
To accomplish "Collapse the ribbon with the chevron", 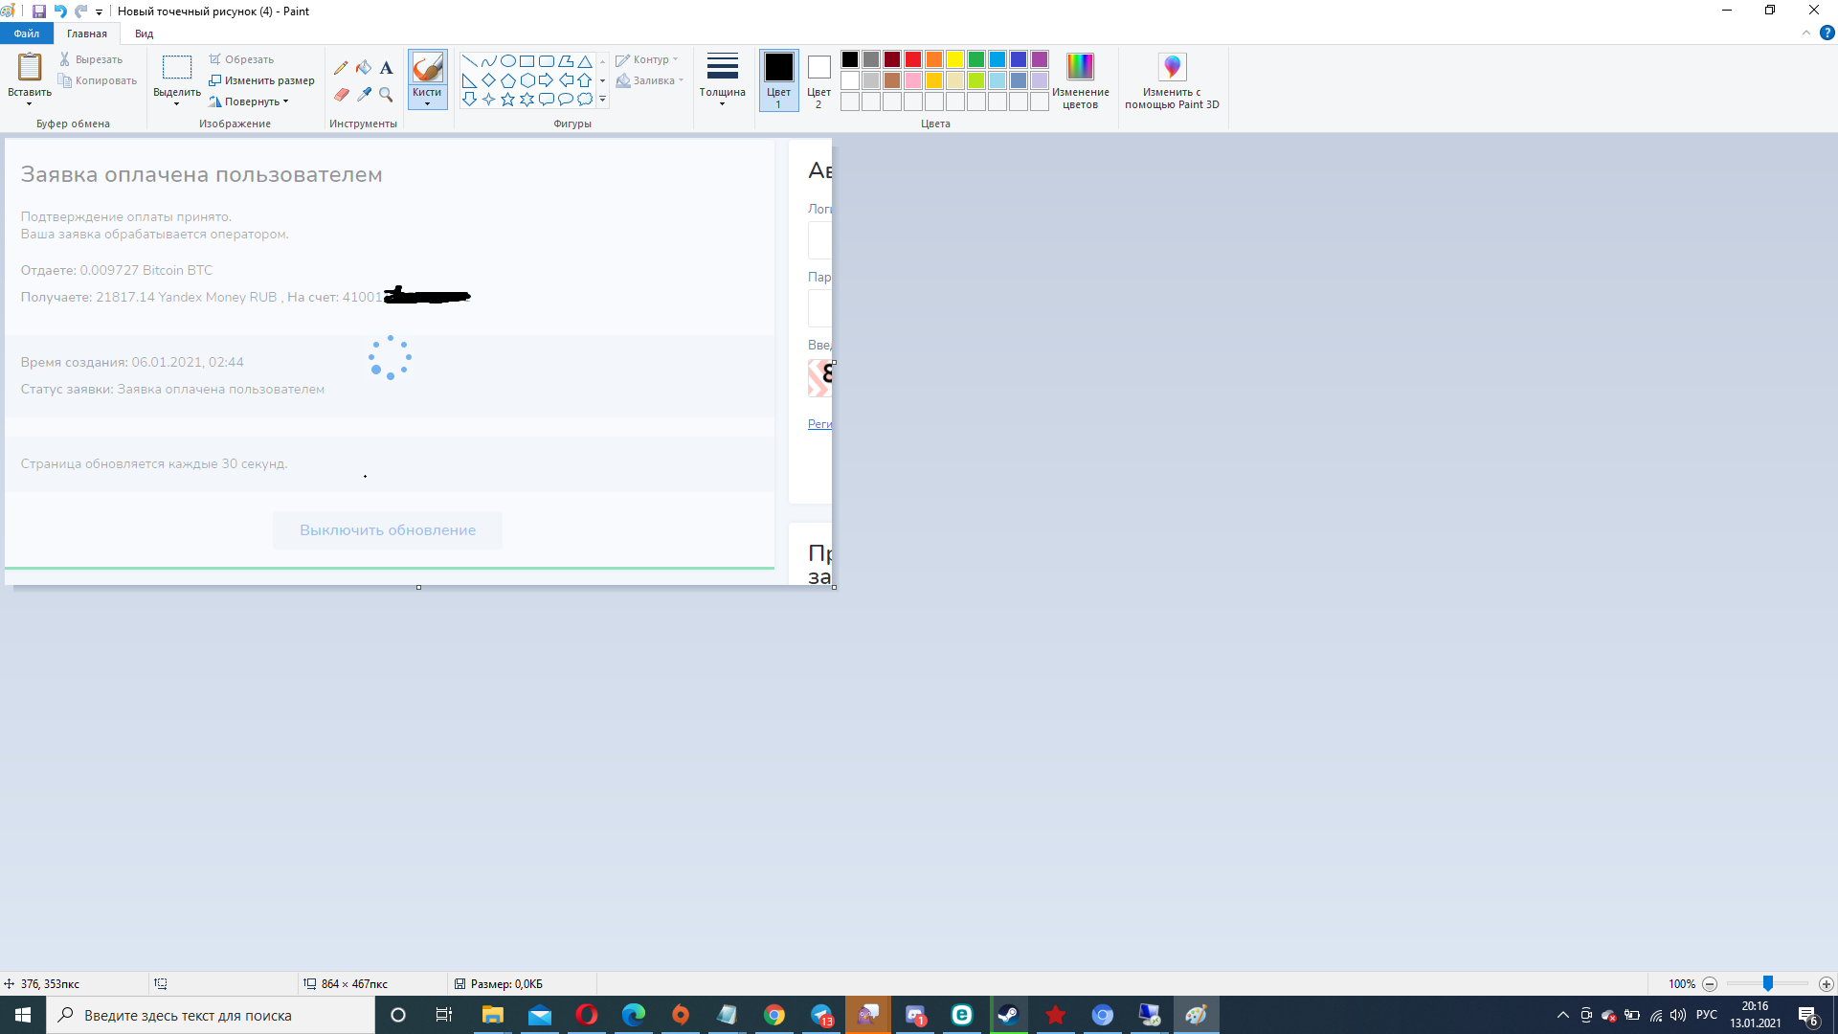I will pyautogui.click(x=1806, y=33).
